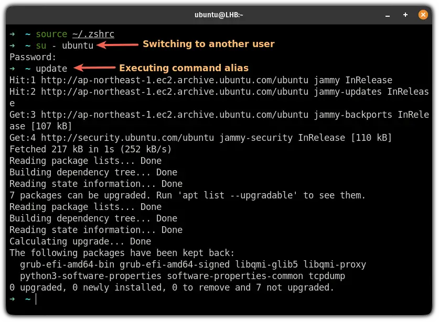
Task: Click the underlined ~/.zshrc path
Action: (93, 34)
